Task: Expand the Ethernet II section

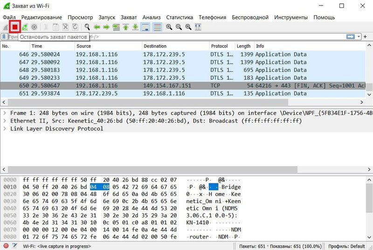Action: coord(5,121)
